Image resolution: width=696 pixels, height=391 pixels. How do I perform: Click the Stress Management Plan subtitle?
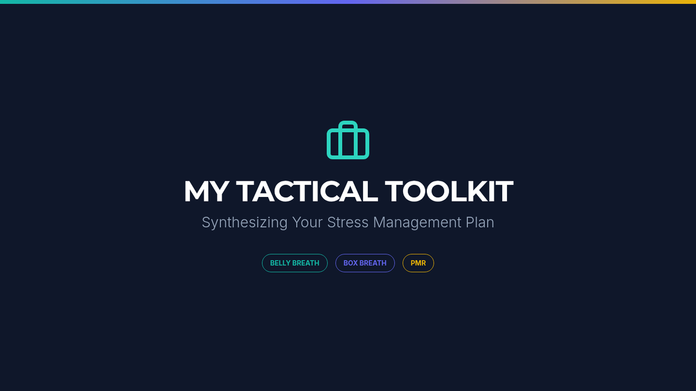tap(348, 222)
